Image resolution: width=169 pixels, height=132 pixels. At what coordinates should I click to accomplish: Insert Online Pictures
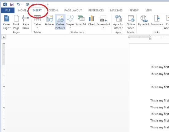pyautogui.click(x=60, y=22)
